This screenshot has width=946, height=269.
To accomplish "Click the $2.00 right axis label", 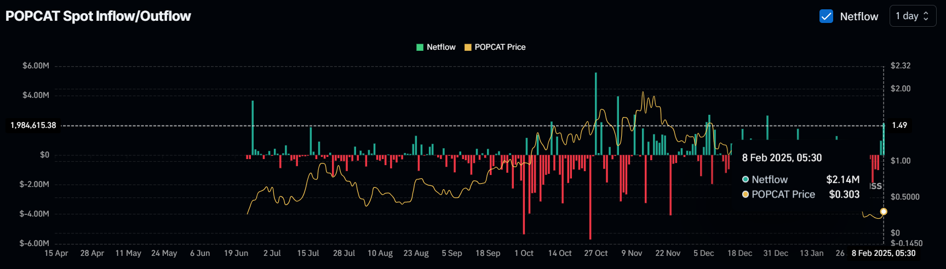I will tap(901, 89).
